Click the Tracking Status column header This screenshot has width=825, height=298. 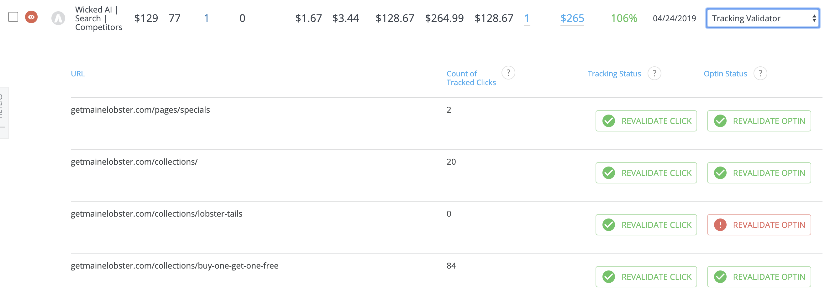(614, 74)
